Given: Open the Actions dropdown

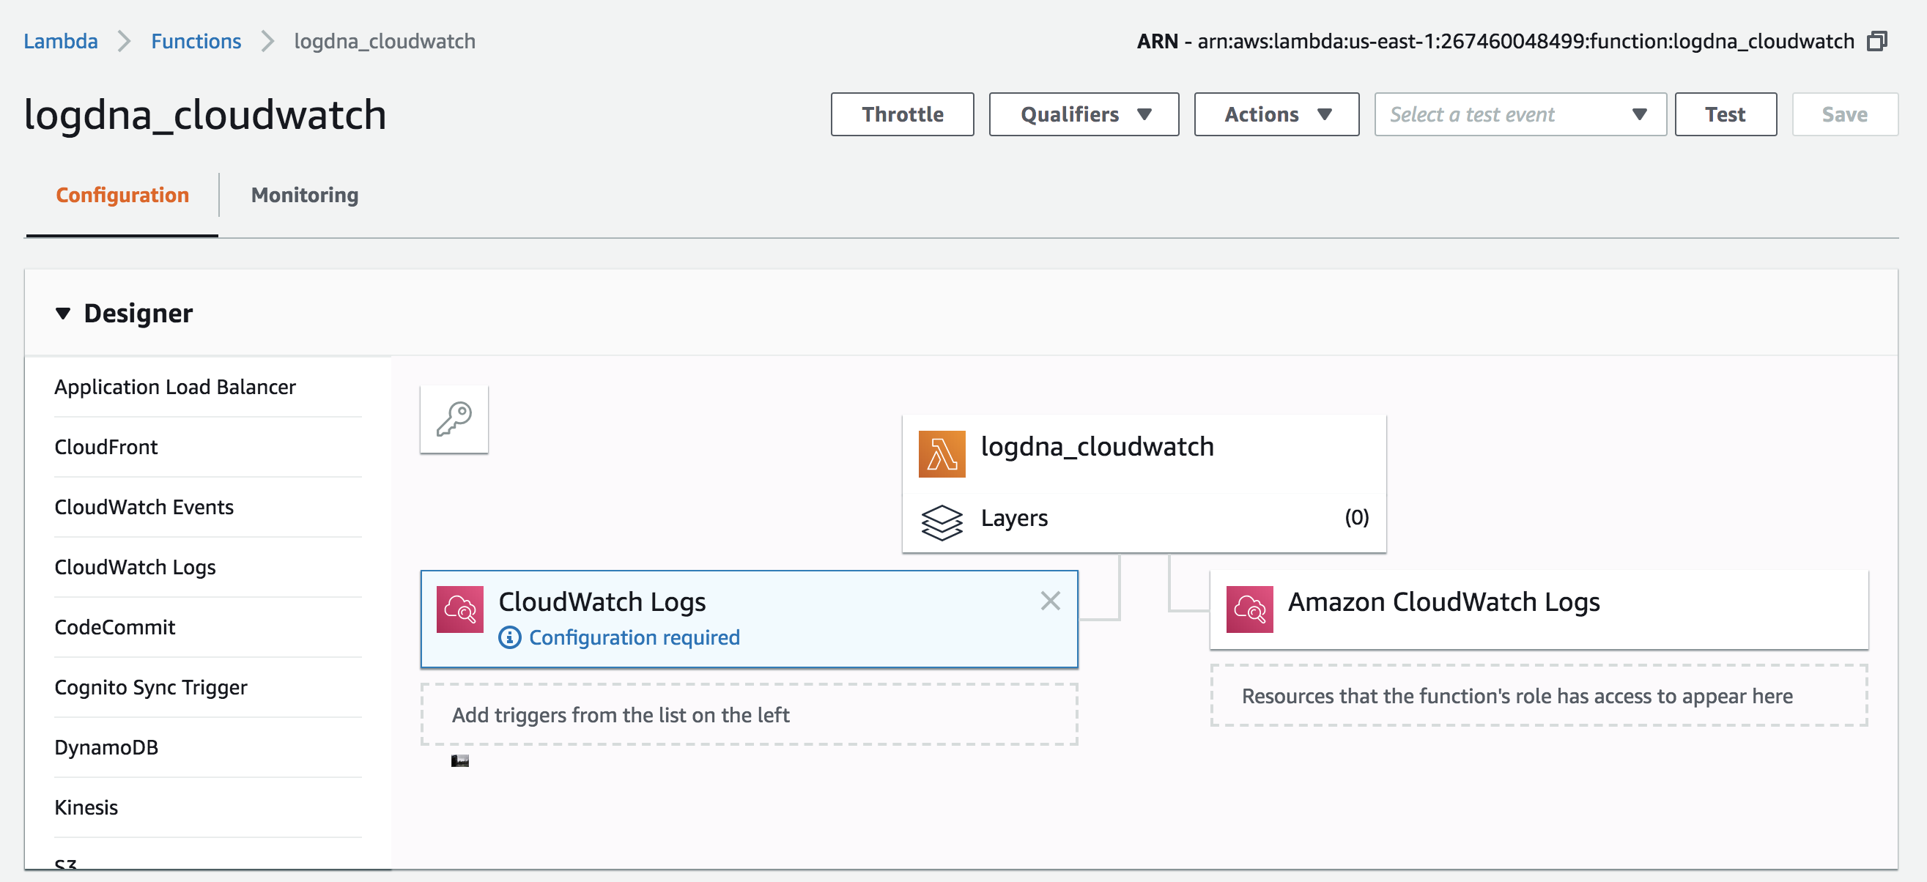Looking at the screenshot, I should click(x=1276, y=114).
